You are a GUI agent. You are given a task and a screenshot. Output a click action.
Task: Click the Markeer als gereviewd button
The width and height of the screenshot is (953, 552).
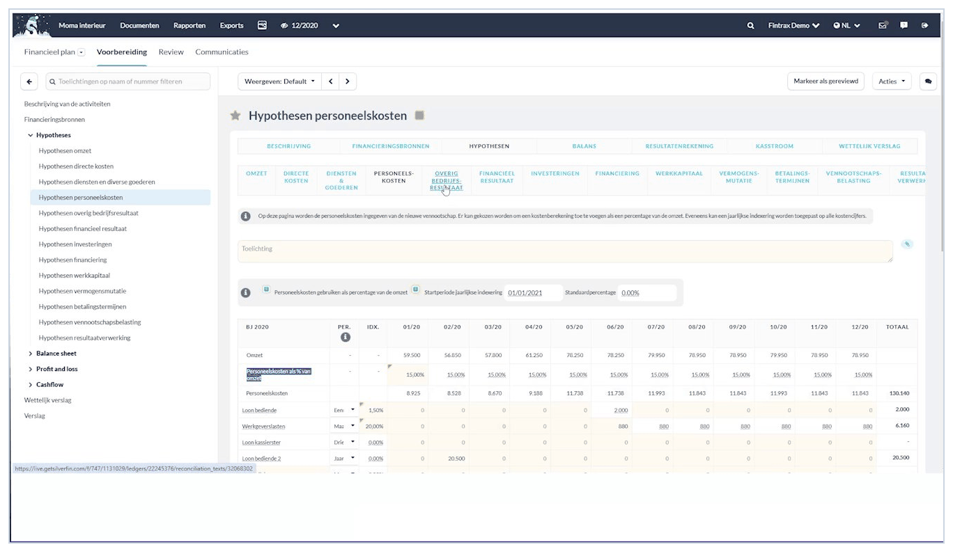(826, 81)
